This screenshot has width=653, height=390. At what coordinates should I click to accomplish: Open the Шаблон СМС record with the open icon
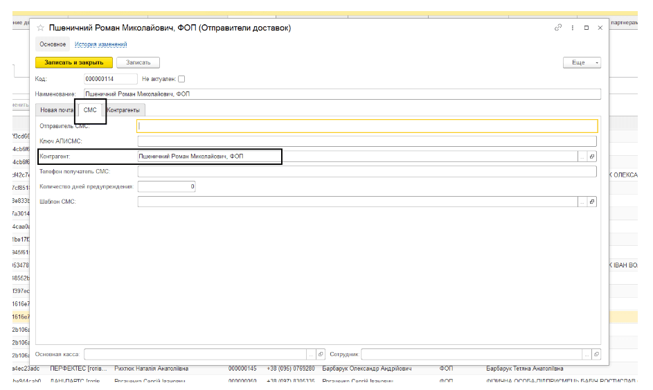tap(592, 202)
